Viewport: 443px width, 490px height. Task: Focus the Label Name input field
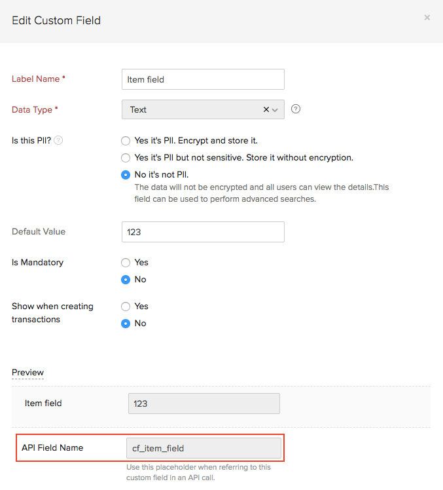[203, 79]
